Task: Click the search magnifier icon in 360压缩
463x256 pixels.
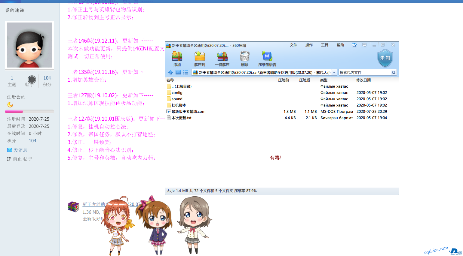Action: [394, 72]
